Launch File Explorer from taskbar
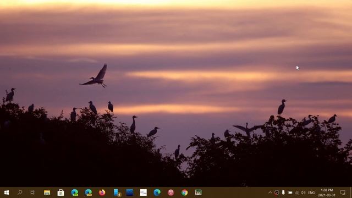This screenshot has width=352, height=198. tap(47, 193)
